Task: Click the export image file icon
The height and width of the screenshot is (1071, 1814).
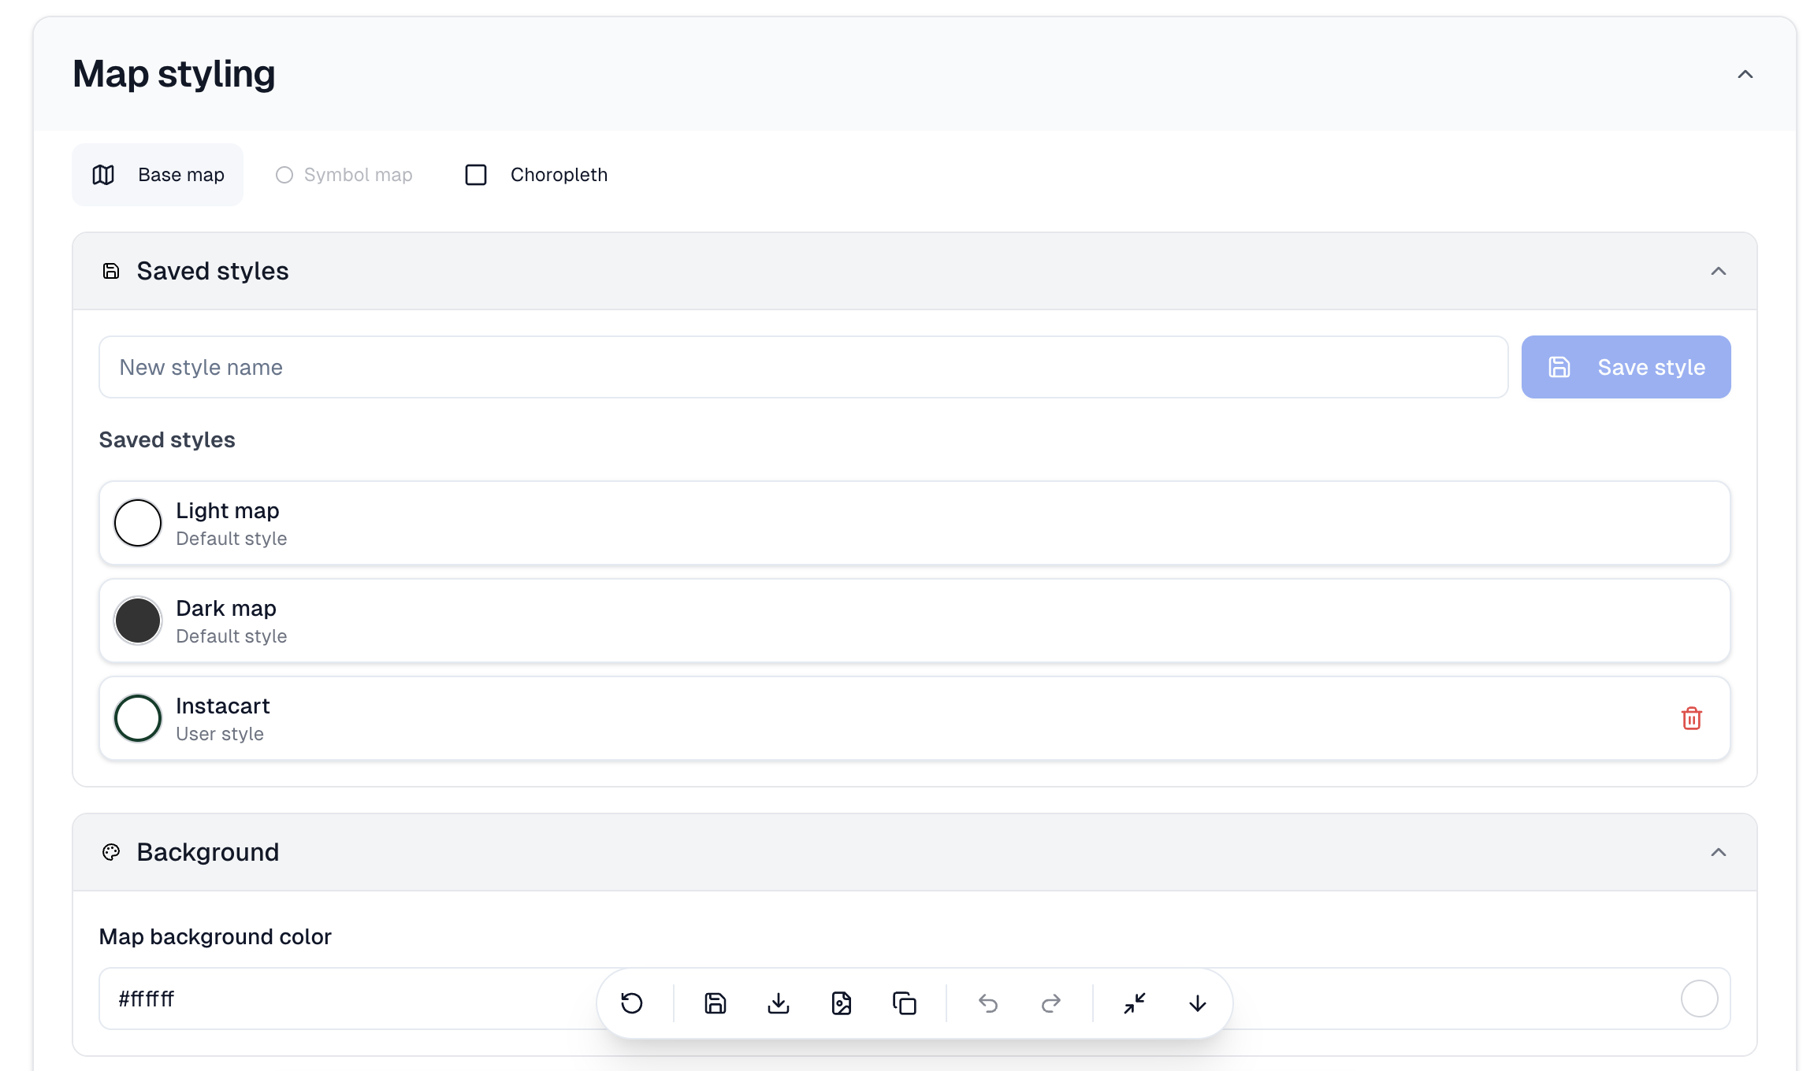Action: (842, 1003)
